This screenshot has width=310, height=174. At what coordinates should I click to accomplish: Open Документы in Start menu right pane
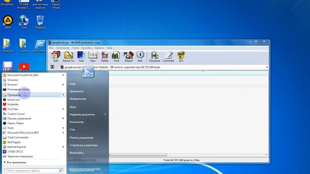tap(77, 91)
